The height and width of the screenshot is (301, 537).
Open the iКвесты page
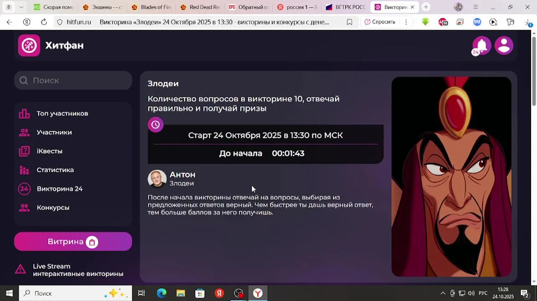pos(49,151)
